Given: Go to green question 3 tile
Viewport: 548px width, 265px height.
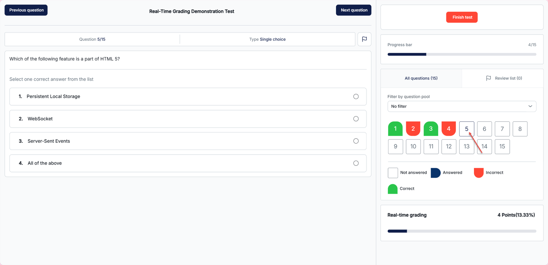Looking at the screenshot, I should point(431,129).
